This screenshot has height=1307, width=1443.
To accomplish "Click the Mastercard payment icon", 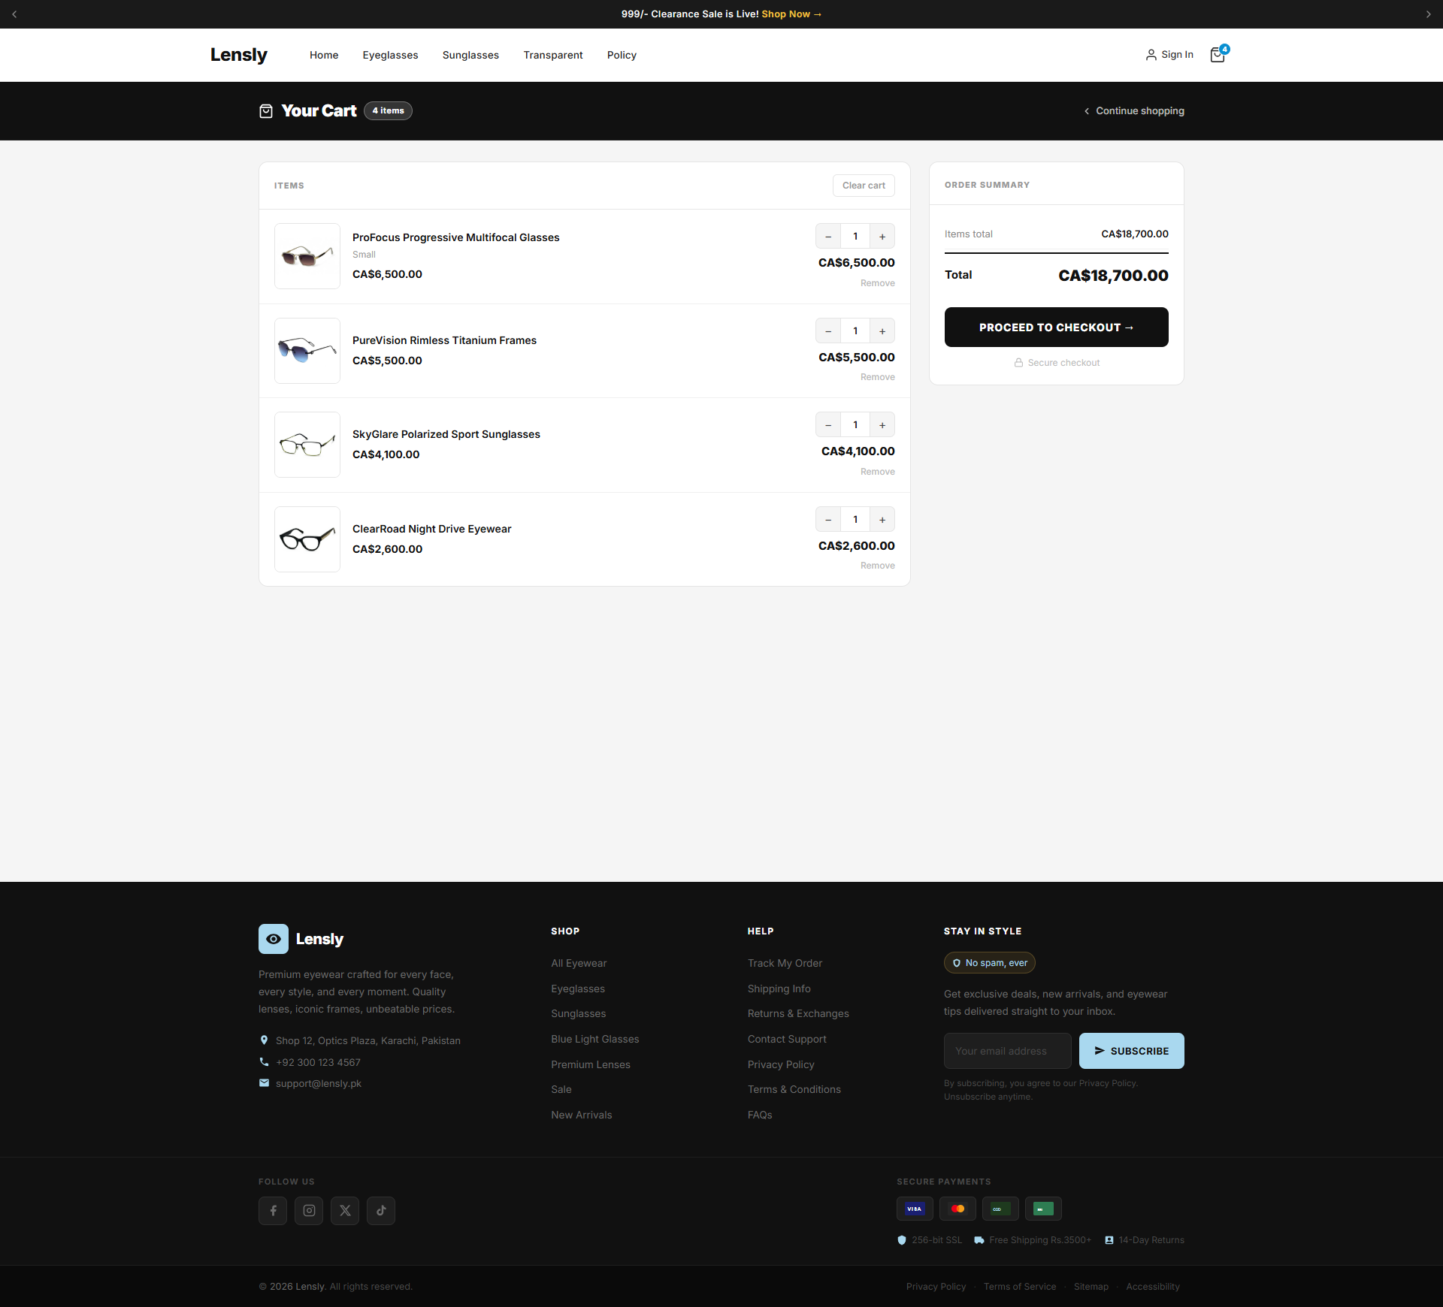I will pyautogui.click(x=957, y=1208).
